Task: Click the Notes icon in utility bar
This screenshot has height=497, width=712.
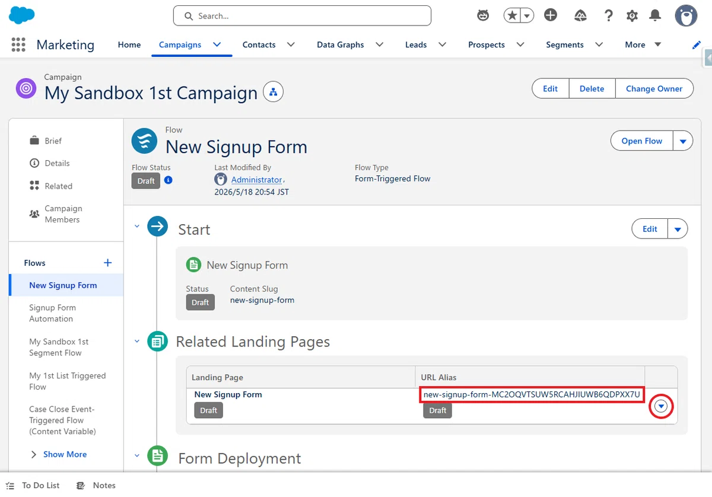Action: (81, 485)
